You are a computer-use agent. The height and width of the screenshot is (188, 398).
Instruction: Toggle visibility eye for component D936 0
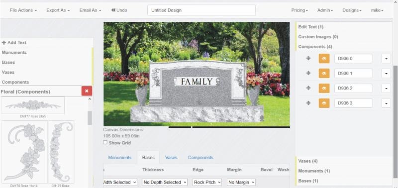click(x=324, y=58)
